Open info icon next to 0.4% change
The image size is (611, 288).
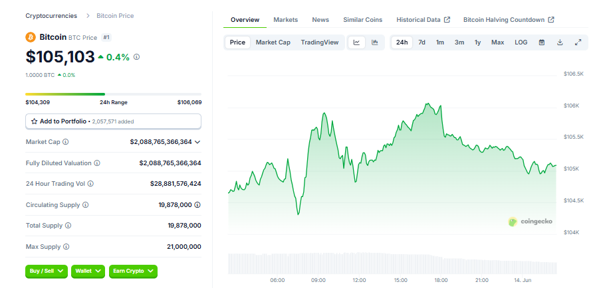(x=136, y=57)
